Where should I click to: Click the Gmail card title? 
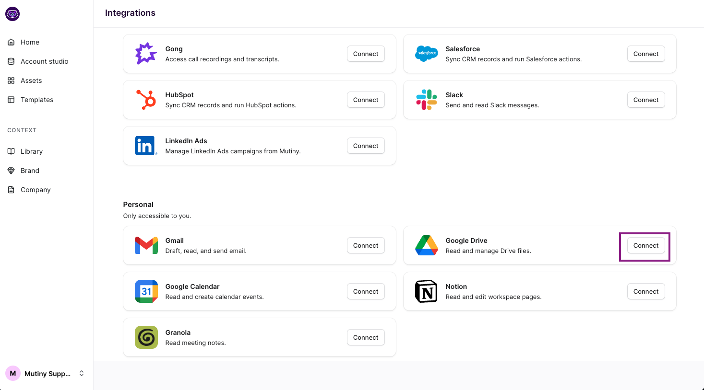click(175, 241)
